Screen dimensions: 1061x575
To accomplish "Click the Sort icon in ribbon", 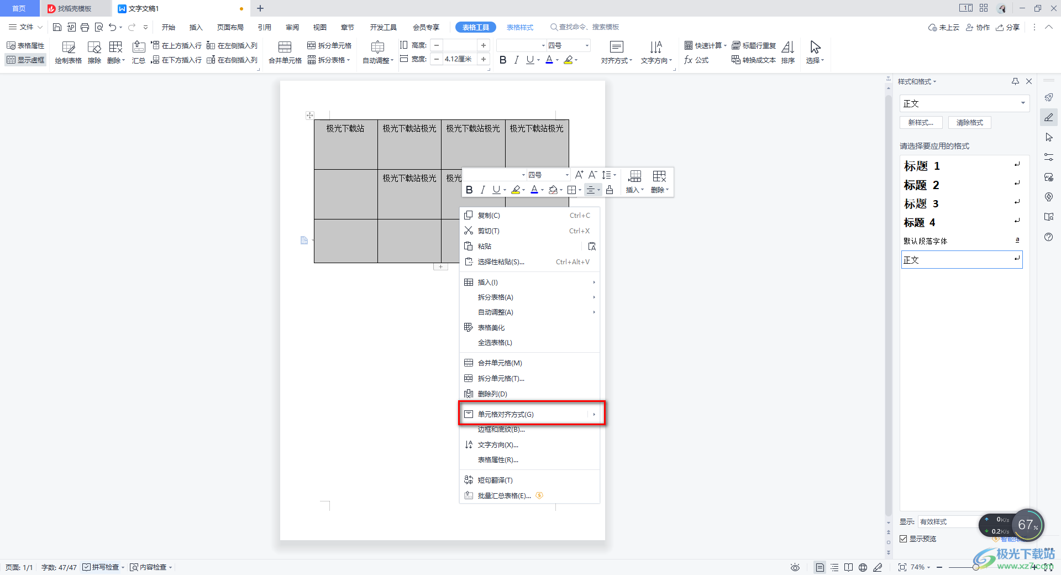I will click(x=788, y=53).
